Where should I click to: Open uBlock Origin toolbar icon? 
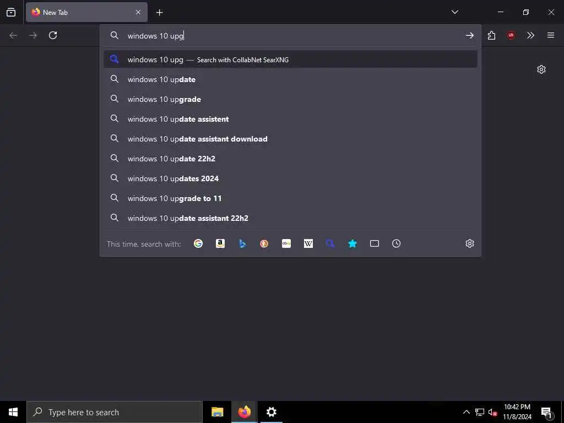(511, 35)
